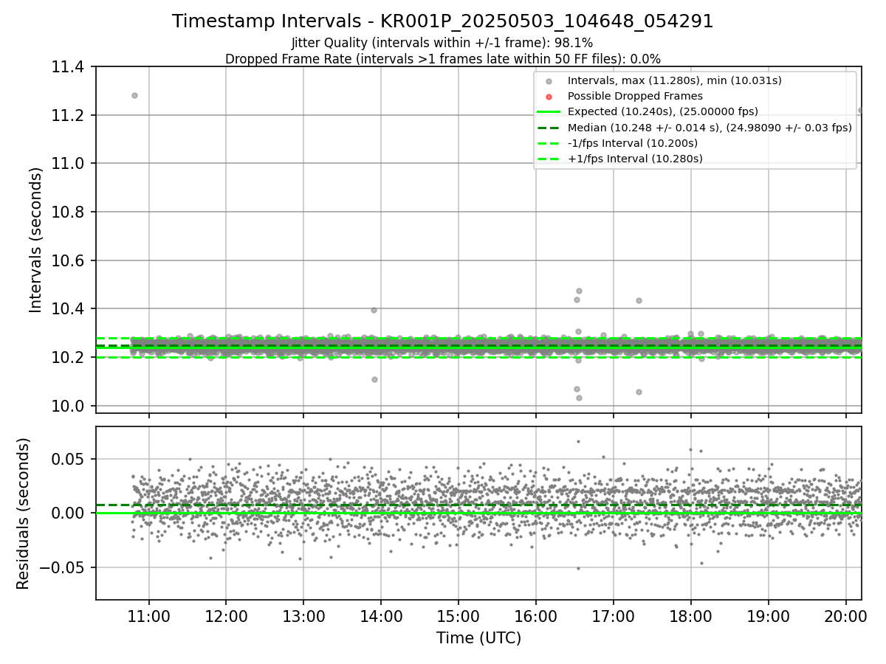The height and width of the screenshot is (664, 886).
Task: Click the 'Jitter Quality' 98.1% subtitle line
Action: tap(442, 44)
